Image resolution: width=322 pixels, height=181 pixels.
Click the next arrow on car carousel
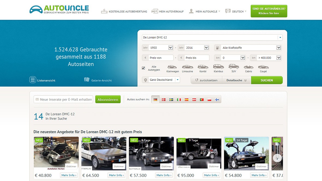277,158
